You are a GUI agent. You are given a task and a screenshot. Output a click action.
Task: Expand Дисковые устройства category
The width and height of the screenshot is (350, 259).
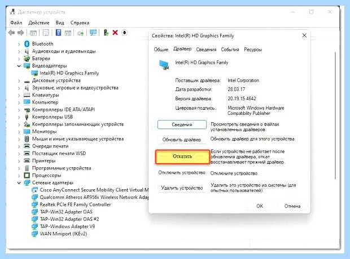coord(19,81)
